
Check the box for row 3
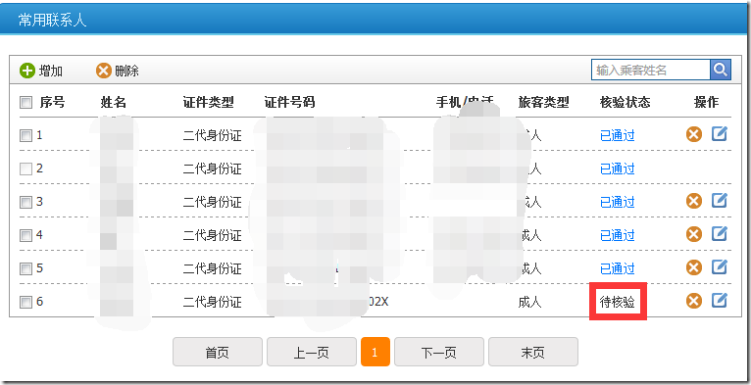(25, 202)
